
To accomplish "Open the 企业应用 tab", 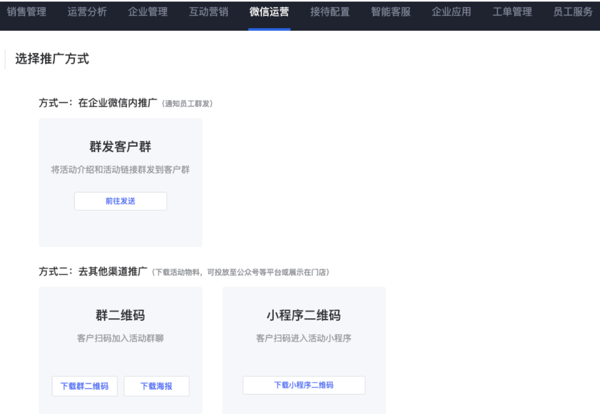I will (x=451, y=12).
